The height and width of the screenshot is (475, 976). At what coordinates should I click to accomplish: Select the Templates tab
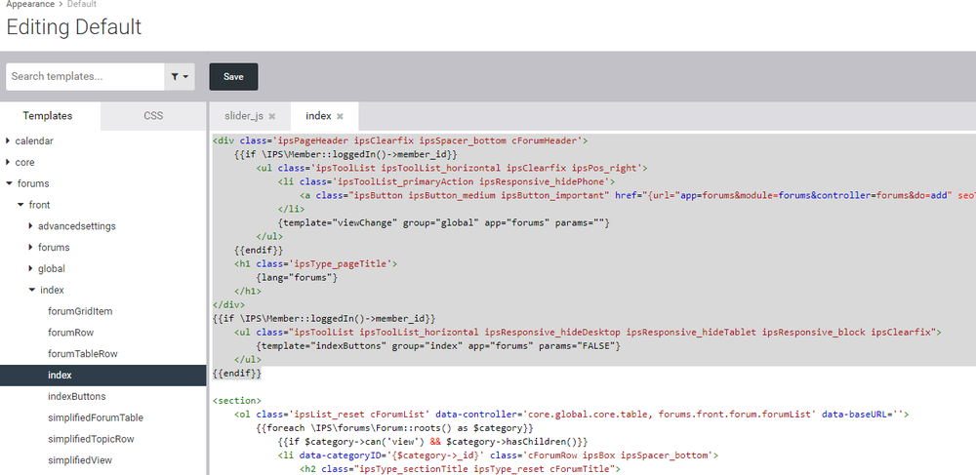(48, 115)
